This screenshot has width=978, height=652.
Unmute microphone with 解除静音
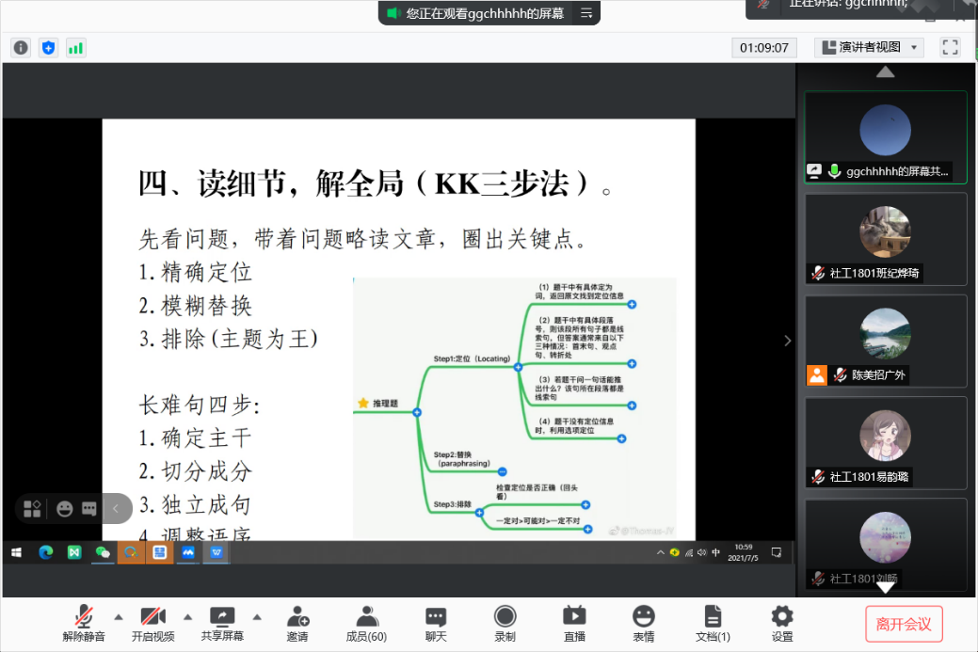[x=84, y=623]
